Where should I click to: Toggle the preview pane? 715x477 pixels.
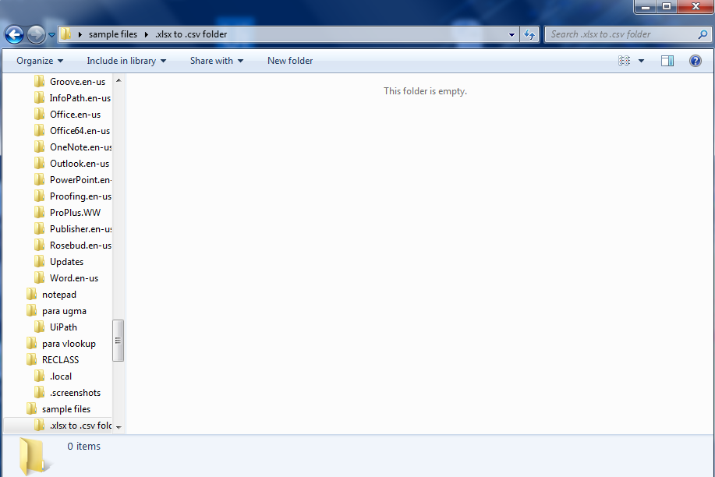[667, 60]
